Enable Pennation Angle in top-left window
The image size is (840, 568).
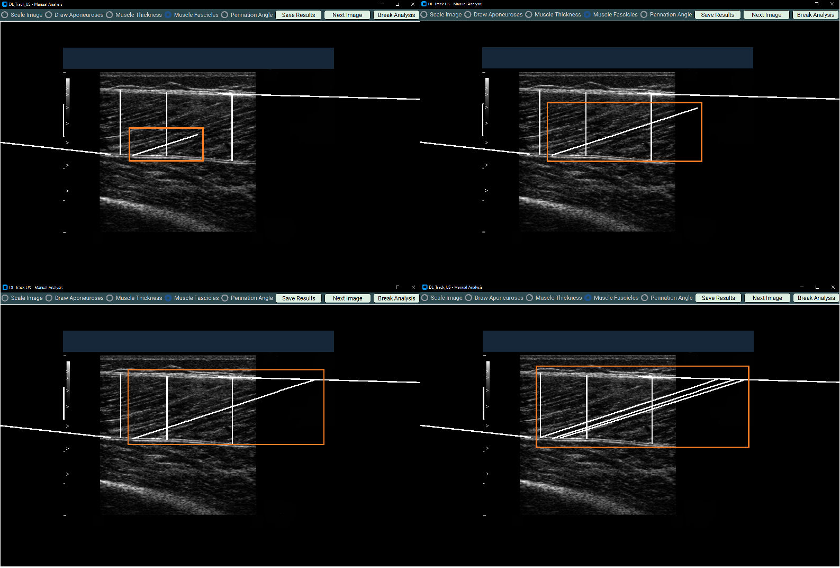[x=225, y=15]
